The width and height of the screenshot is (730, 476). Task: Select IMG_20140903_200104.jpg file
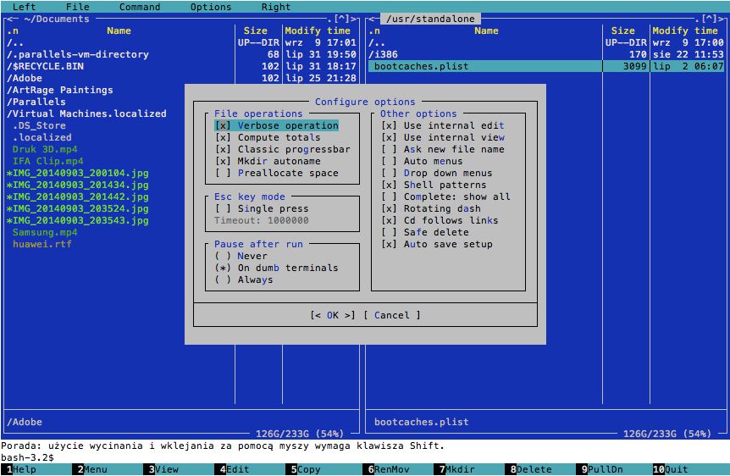pyautogui.click(x=77, y=174)
